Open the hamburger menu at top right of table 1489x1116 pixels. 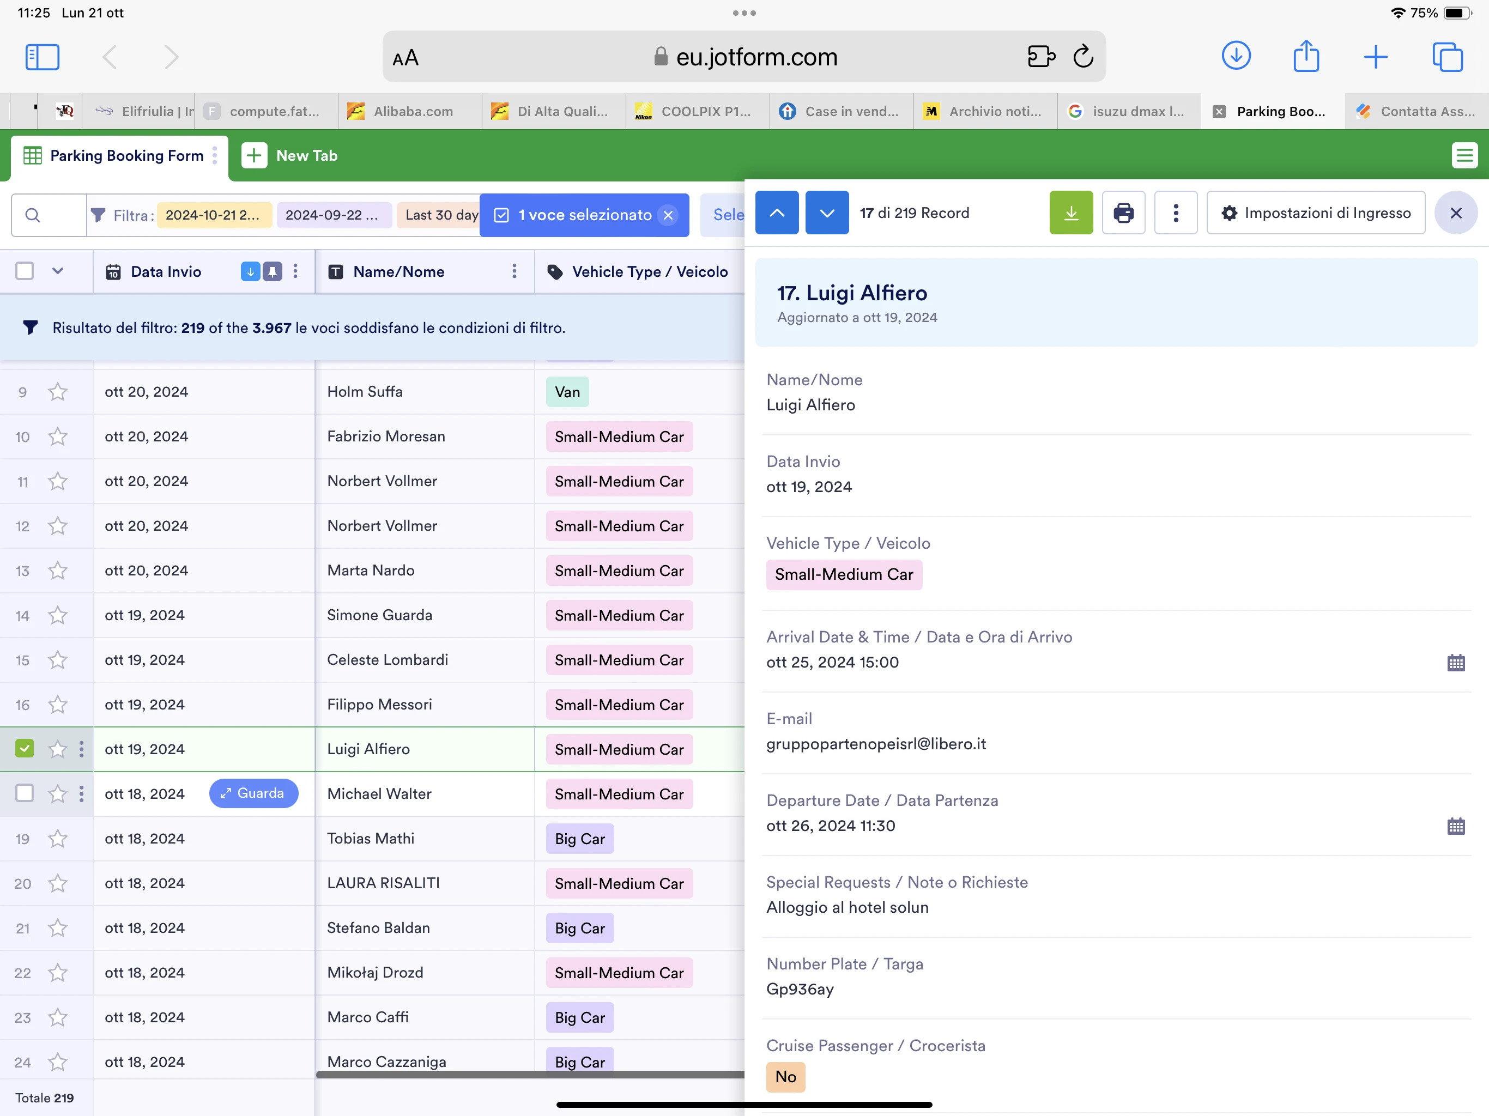coord(1464,155)
